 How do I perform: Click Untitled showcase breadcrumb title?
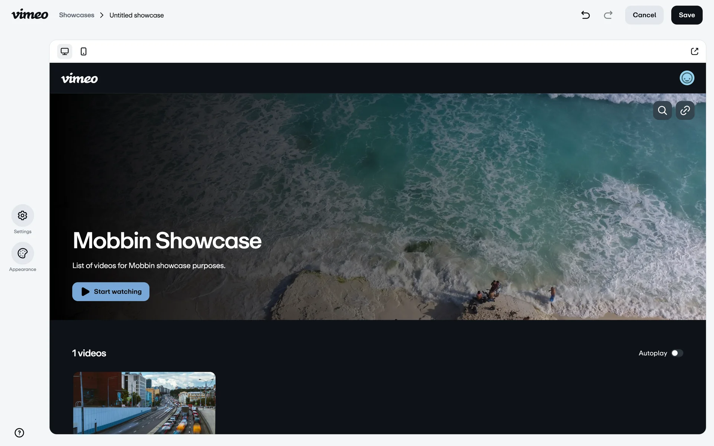point(136,15)
